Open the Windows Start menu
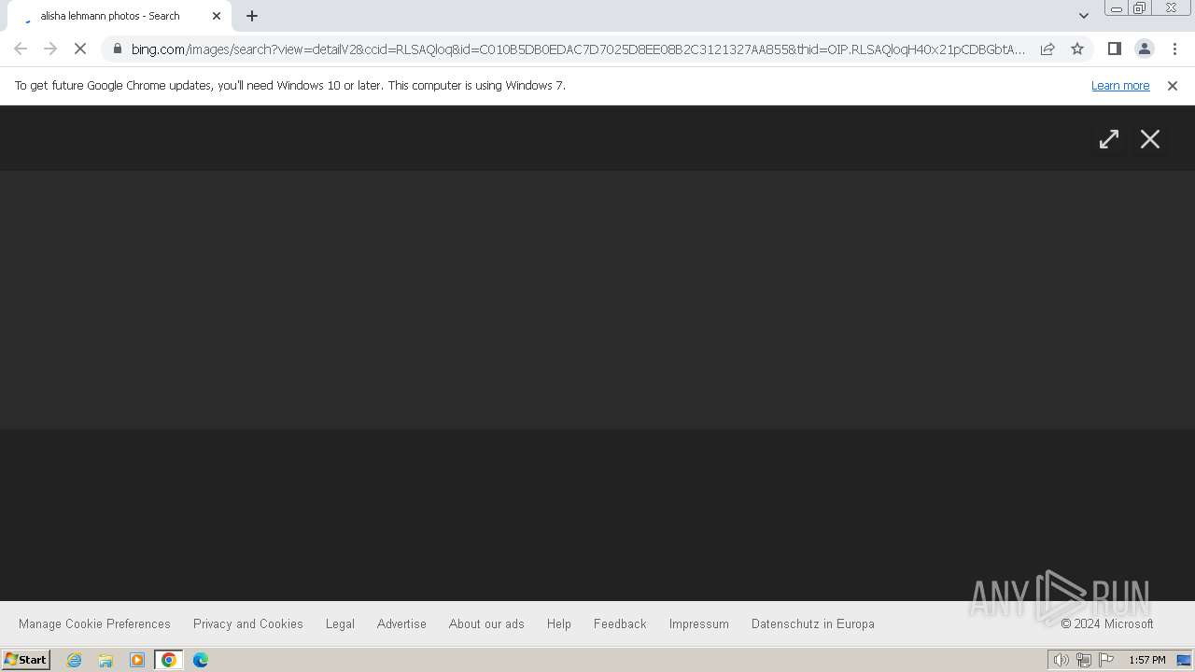 (x=26, y=660)
